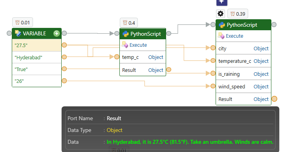Click the orange output port of "True" row
Screen dimensions: 302x152
pos(64,69)
